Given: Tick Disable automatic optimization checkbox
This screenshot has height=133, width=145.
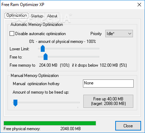Looking at the screenshot, I should pyautogui.click(x=12, y=34).
